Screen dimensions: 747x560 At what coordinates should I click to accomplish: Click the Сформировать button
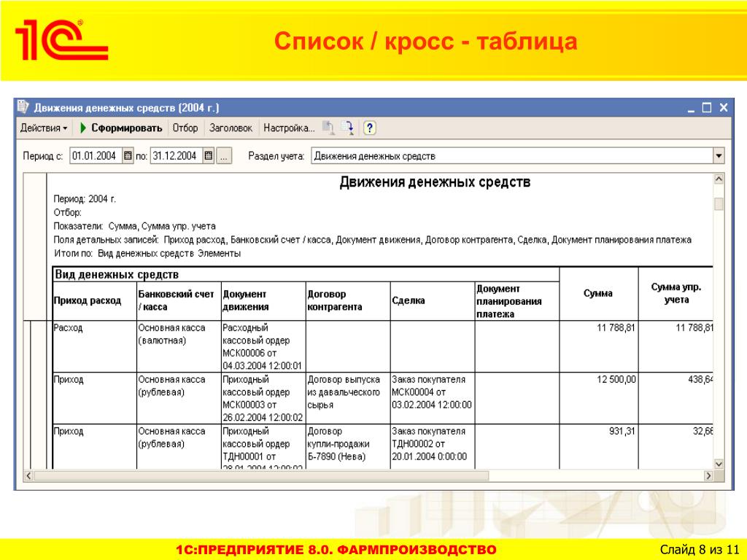(x=122, y=128)
